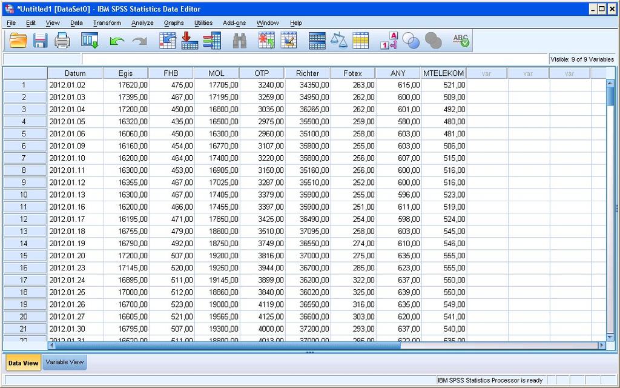
Task: Click the ANY cell 639,00
Action: [x=399, y=292]
